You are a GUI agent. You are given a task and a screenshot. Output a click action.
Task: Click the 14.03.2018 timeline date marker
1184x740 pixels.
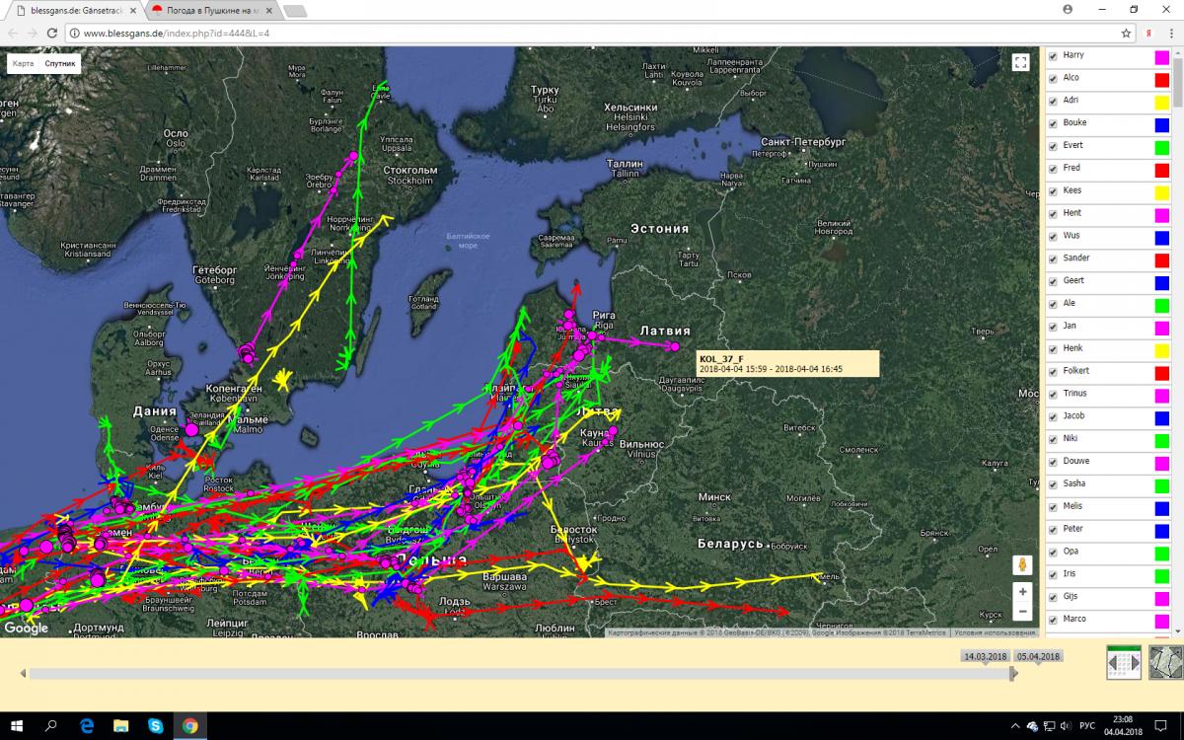tap(985, 656)
